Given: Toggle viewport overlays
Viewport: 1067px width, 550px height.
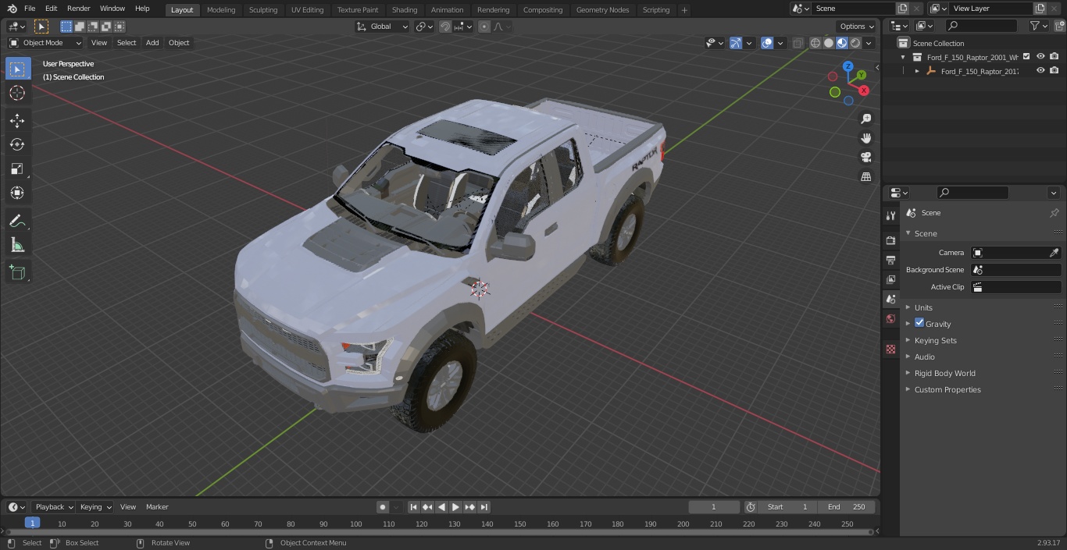Looking at the screenshot, I should coord(767,43).
